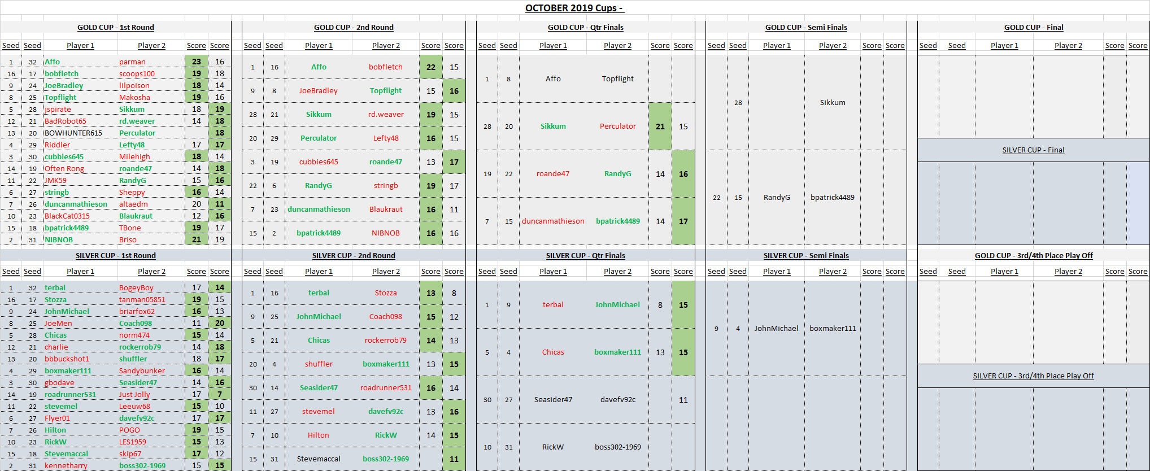Select the GOLD CUP - 1st Round heading
The height and width of the screenshot is (471, 1150).
click(x=115, y=27)
